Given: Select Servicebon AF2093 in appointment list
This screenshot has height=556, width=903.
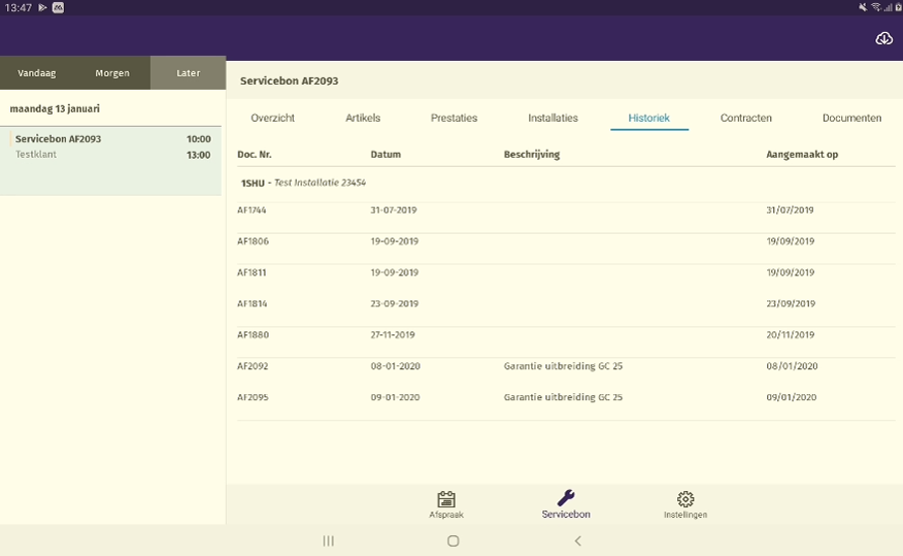Looking at the screenshot, I should (x=110, y=147).
